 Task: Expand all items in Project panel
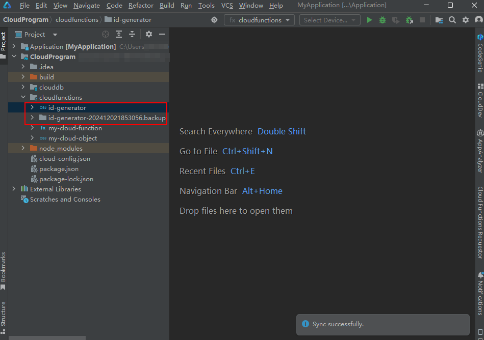pos(119,35)
